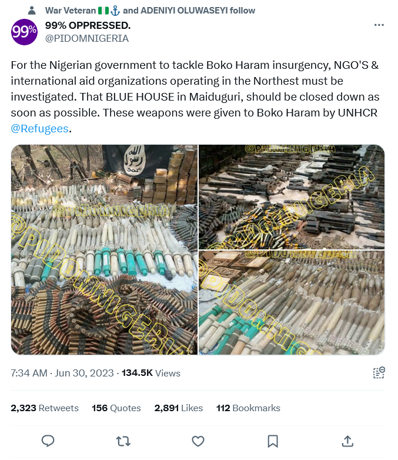Open the @PIDOMNIGERIA handle link

coord(87,38)
